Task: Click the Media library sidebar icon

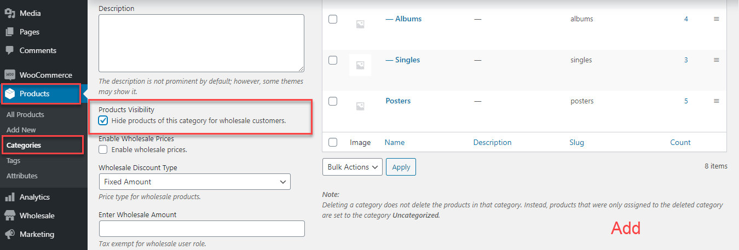Action: 9,13
